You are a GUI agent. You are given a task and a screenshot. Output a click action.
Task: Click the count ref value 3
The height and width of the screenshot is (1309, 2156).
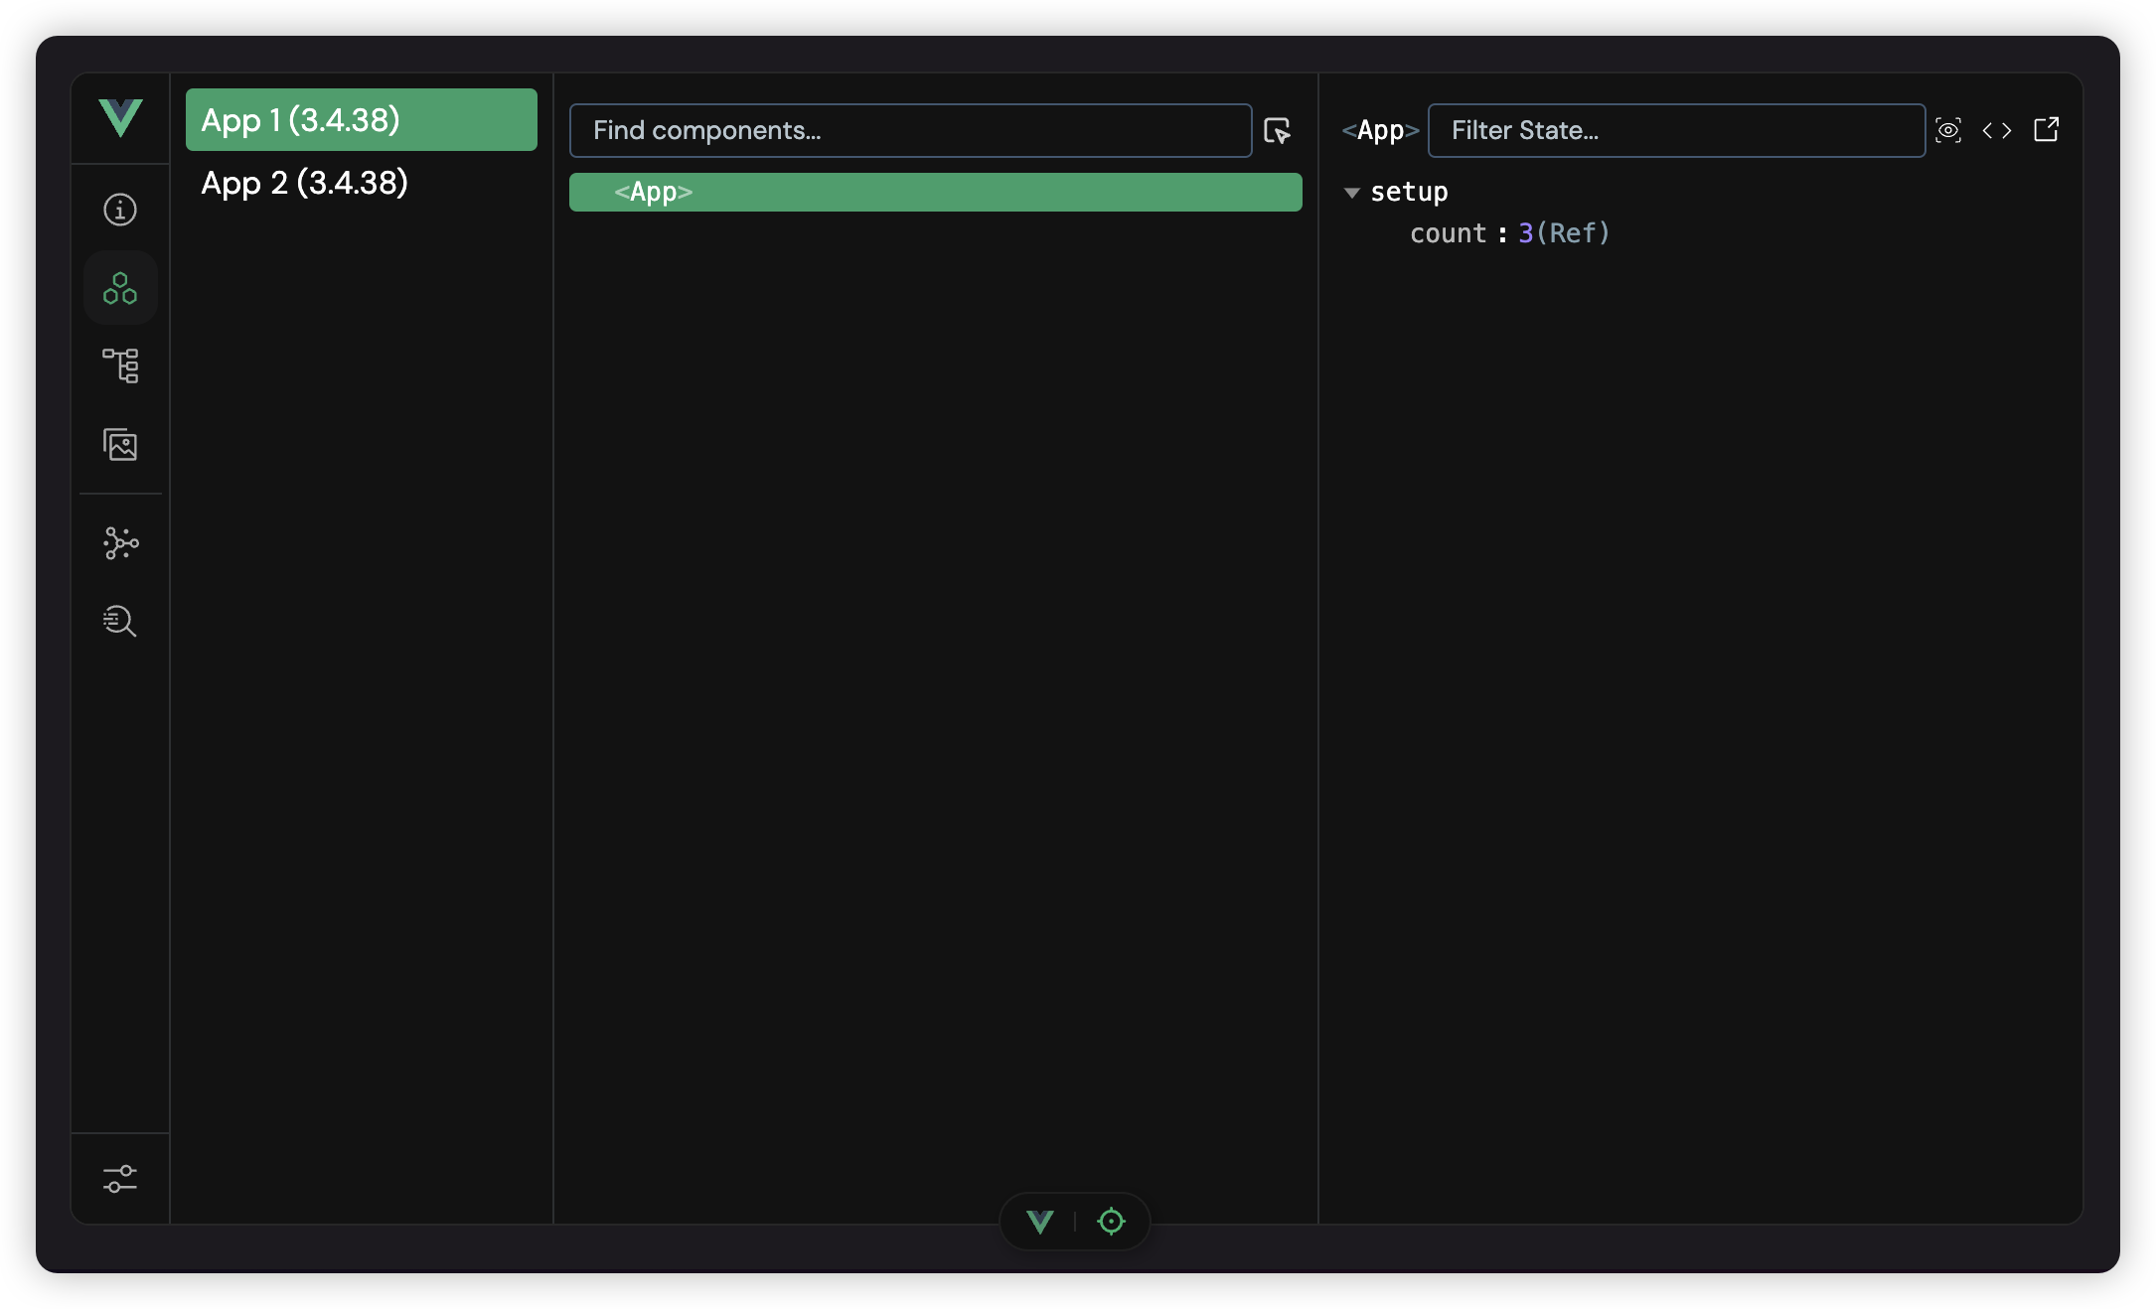[x=1527, y=232]
